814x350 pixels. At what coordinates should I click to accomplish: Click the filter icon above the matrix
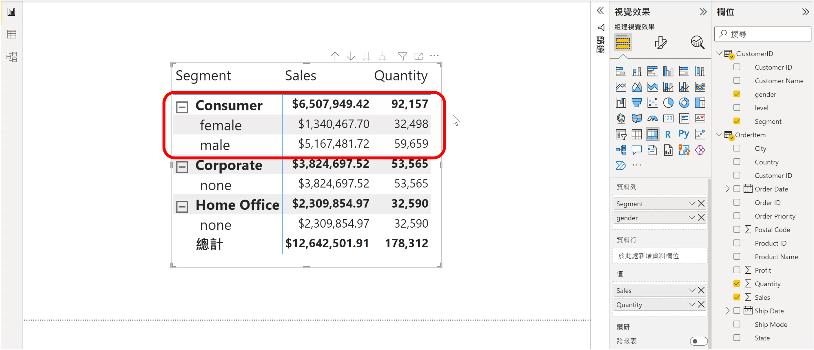(x=402, y=56)
